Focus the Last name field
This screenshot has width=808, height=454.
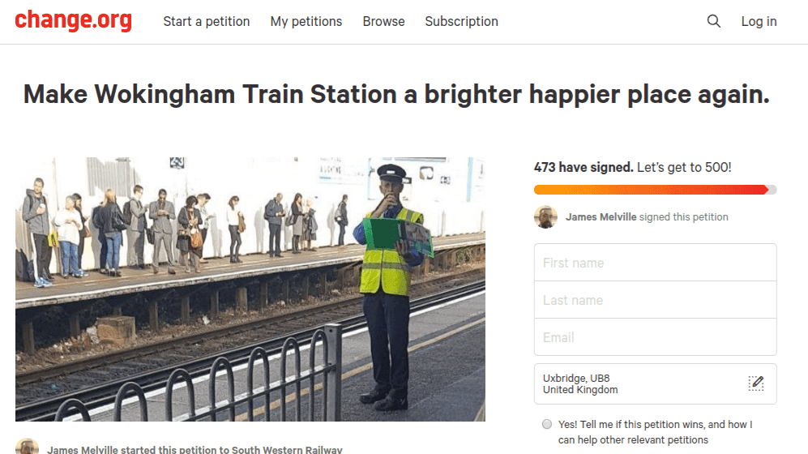[655, 300]
